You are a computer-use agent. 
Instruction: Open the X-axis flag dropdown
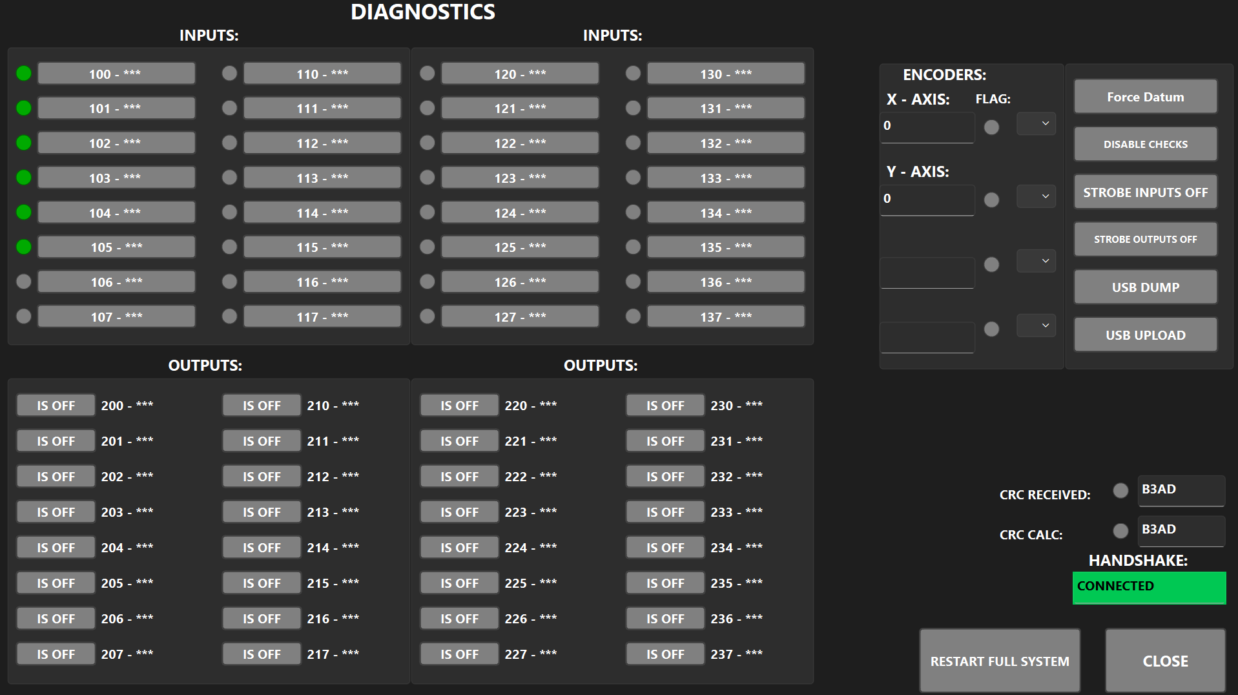[x=1037, y=123]
